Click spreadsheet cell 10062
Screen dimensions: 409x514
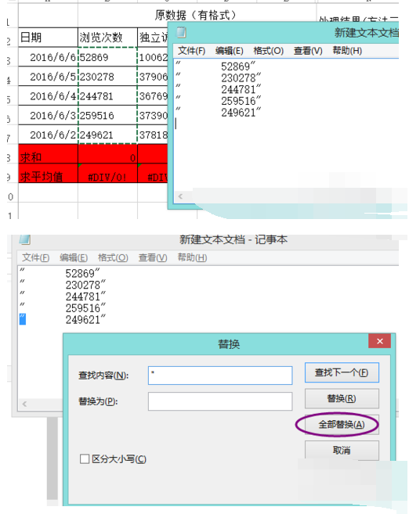coord(153,57)
